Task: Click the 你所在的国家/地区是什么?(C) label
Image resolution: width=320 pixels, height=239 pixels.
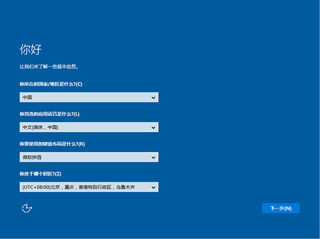Action: (x=51, y=84)
